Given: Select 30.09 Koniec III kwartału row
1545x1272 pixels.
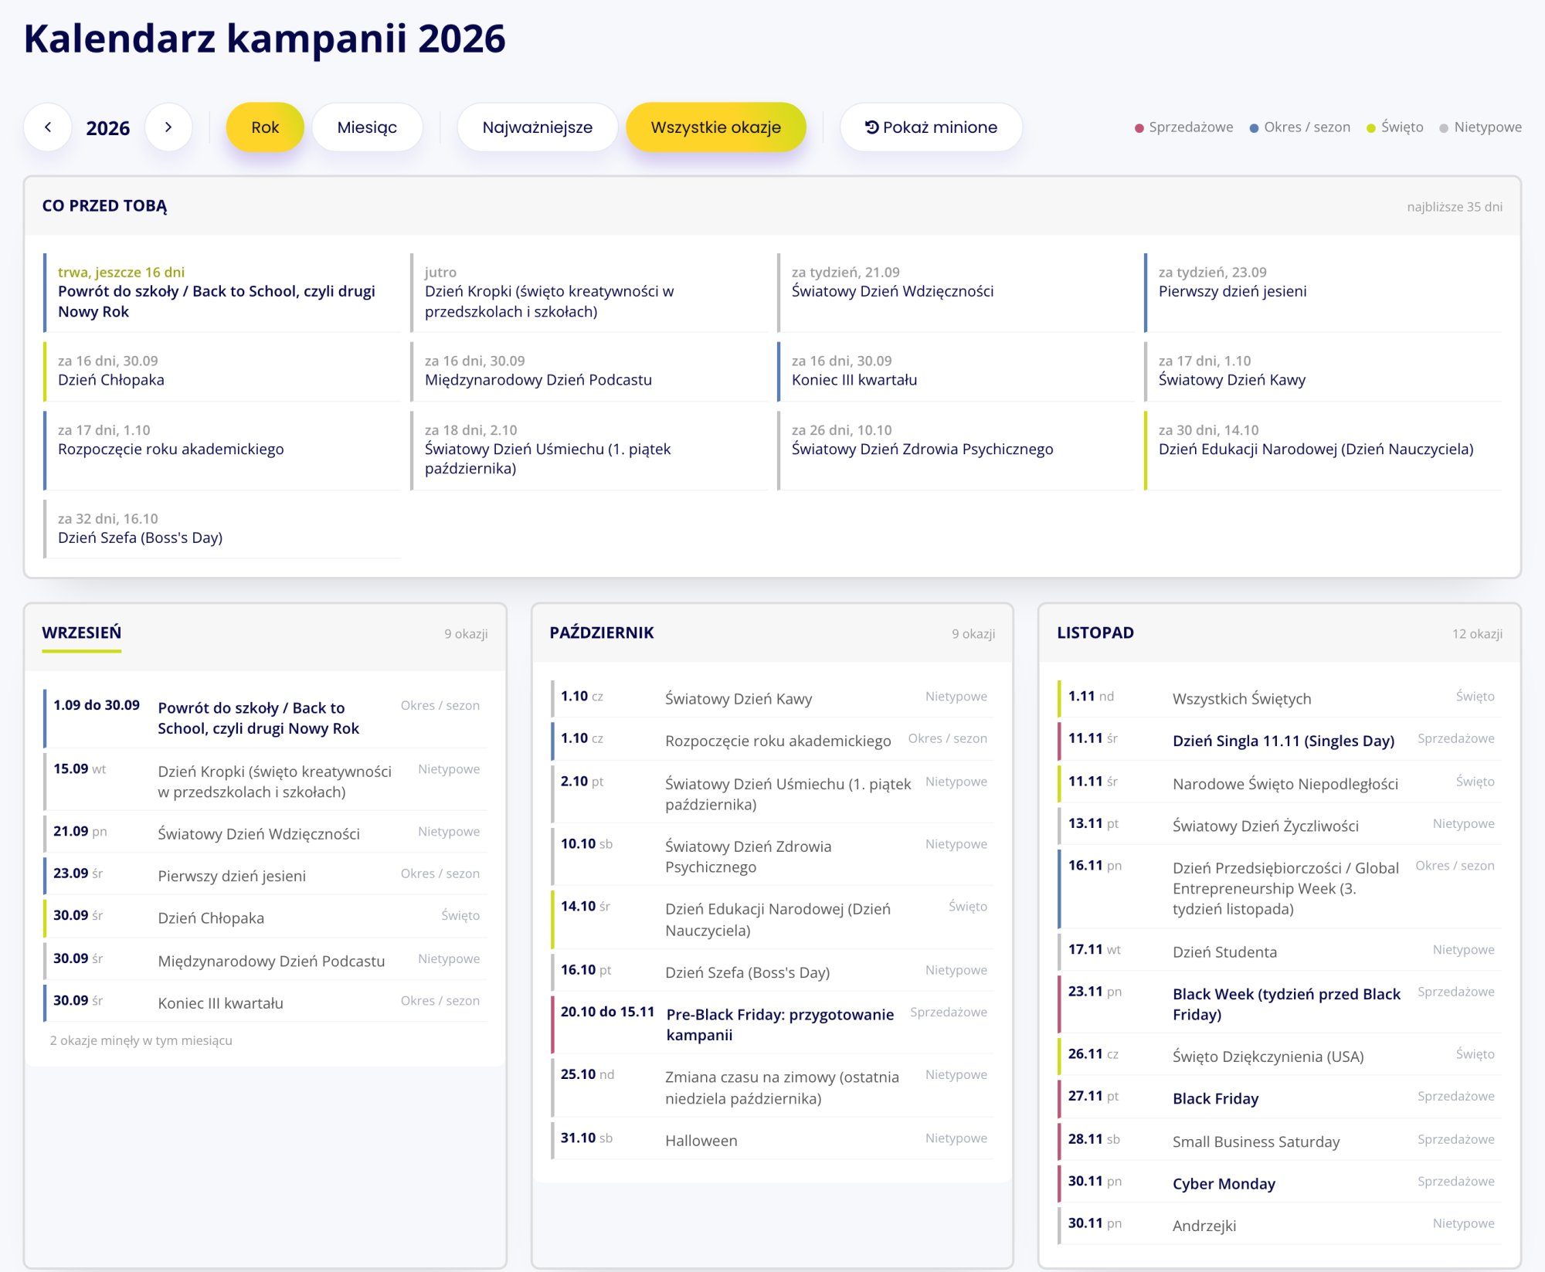Looking at the screenshot, I should click(x=266, y=1002).
